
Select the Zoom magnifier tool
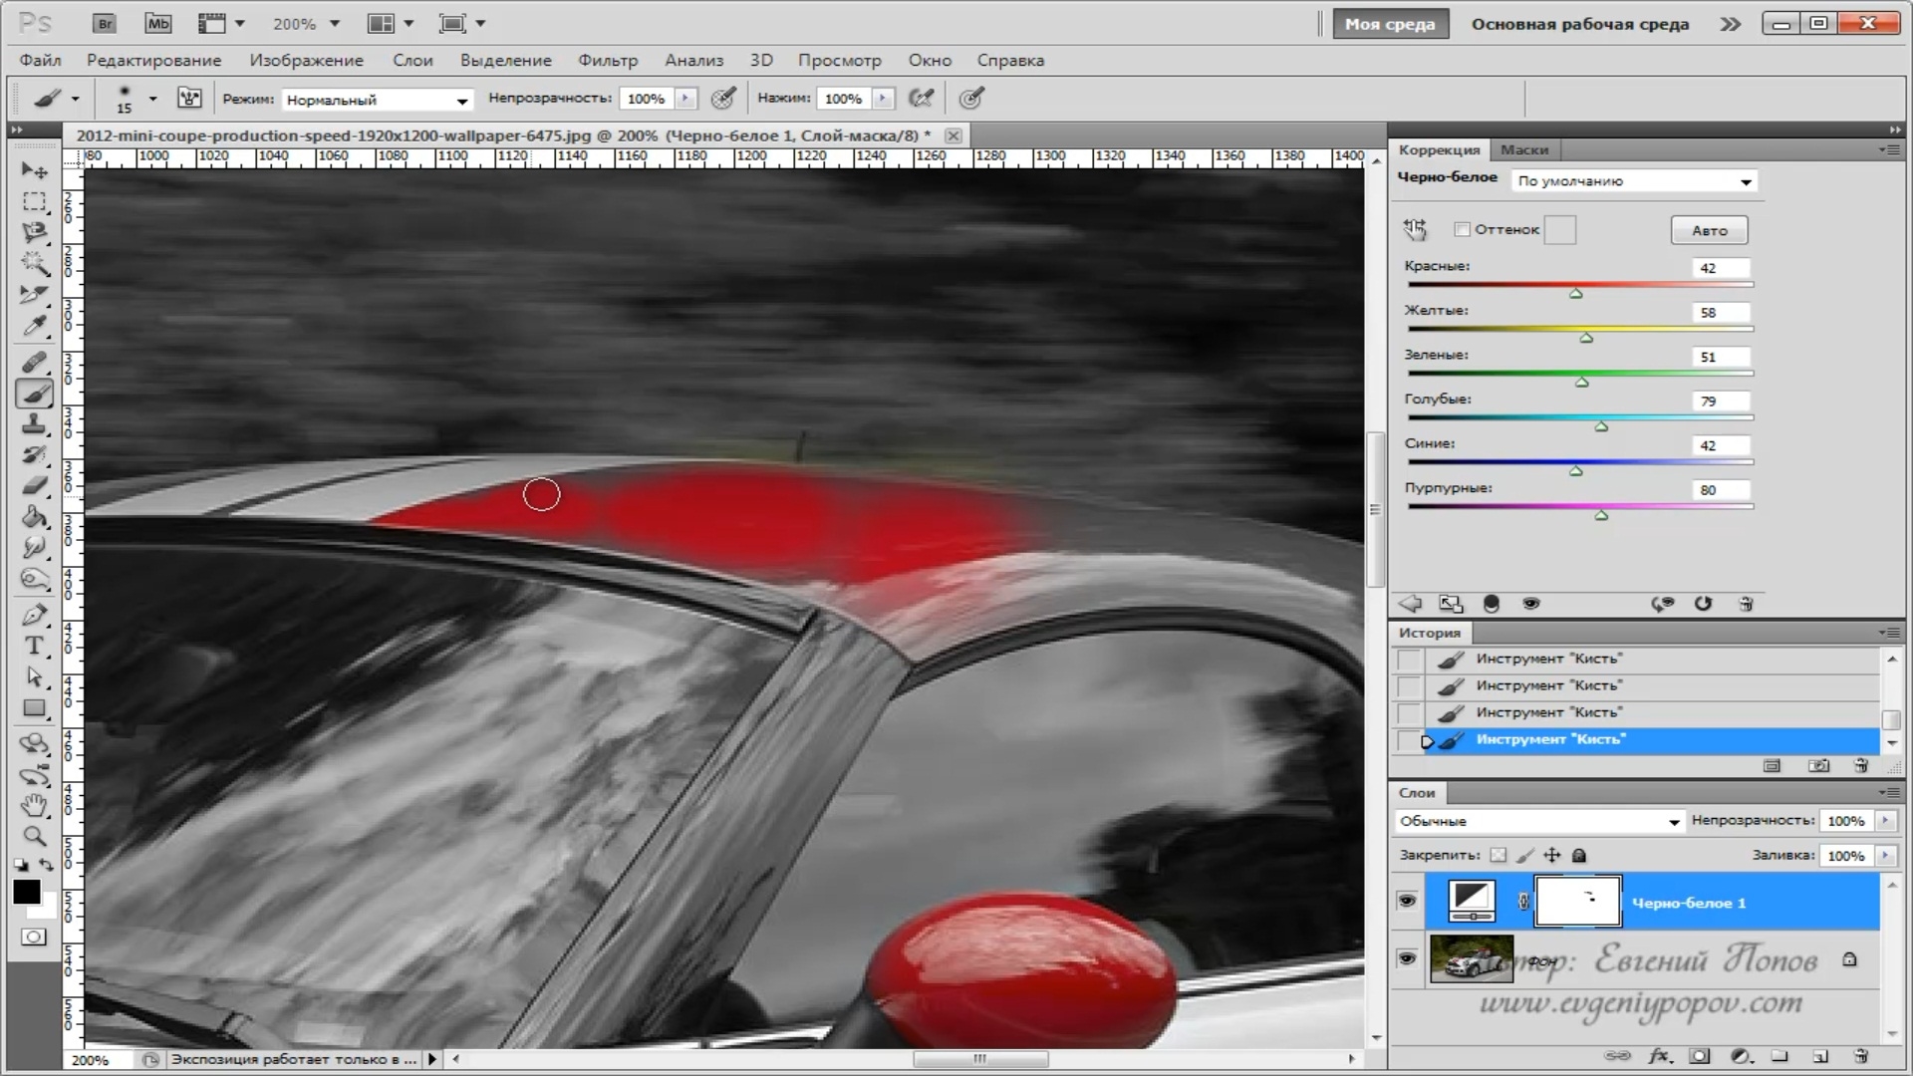coord(34,836)
